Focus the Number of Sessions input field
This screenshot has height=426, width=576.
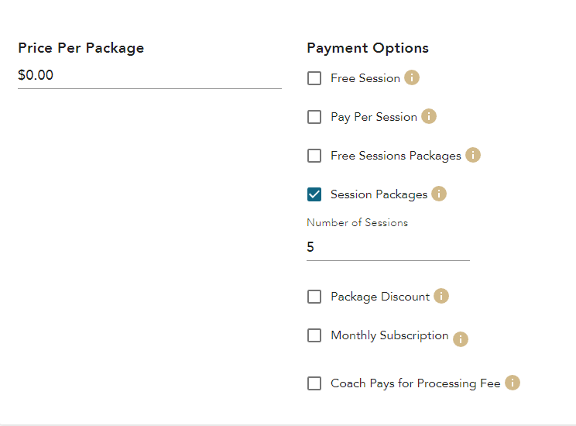click(x=387, y=247)
